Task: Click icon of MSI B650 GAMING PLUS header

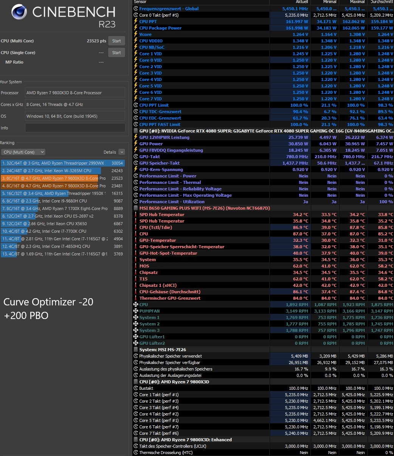Action: coord(136,208)
